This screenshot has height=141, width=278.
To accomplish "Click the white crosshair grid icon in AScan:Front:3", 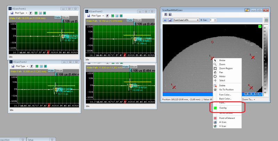I will click(117, 16).
